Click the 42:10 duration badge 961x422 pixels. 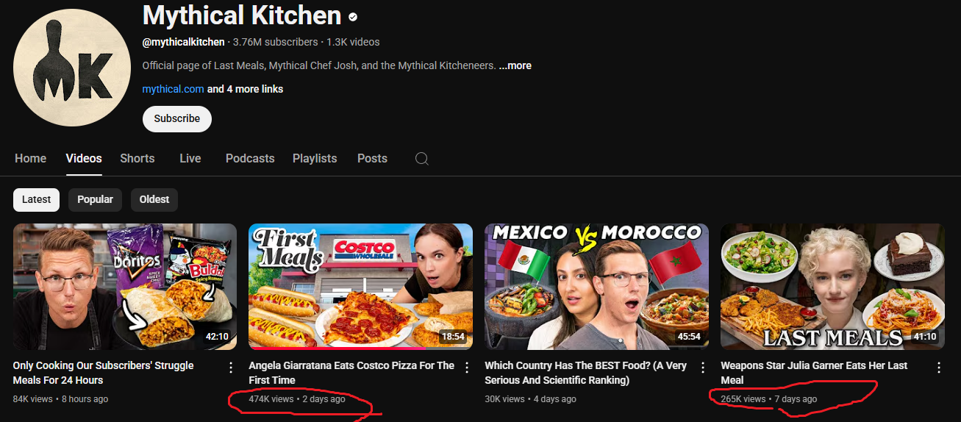pos(217,337)
